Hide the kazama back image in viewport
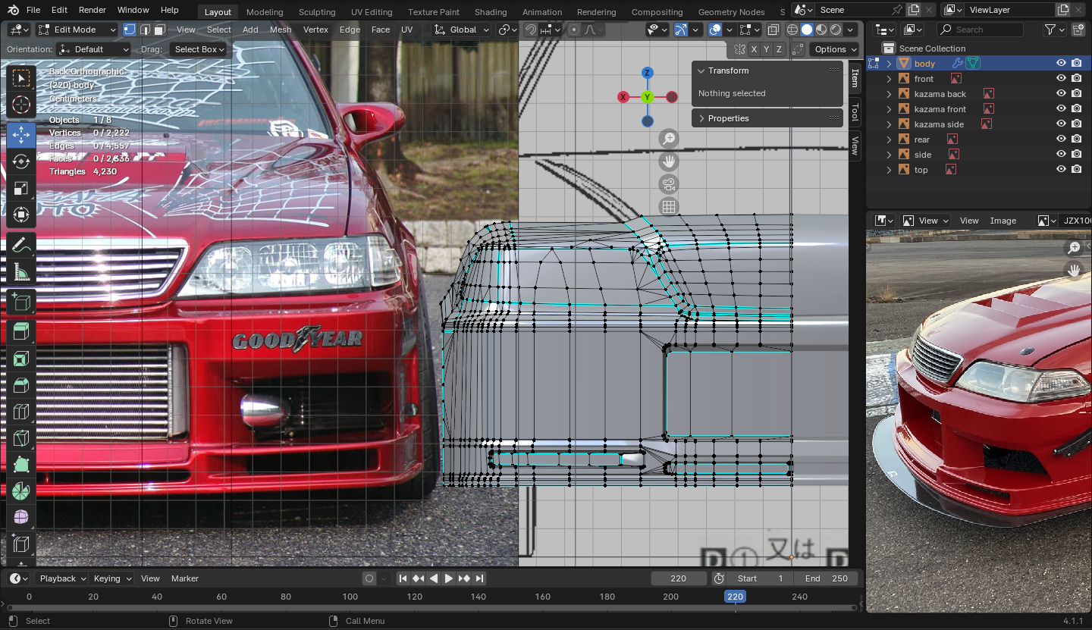This screenshot has height=630, width=1092. [x=1062, y=94]
